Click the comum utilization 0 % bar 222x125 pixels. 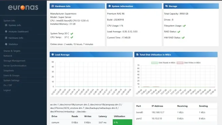tap(122, 122)
